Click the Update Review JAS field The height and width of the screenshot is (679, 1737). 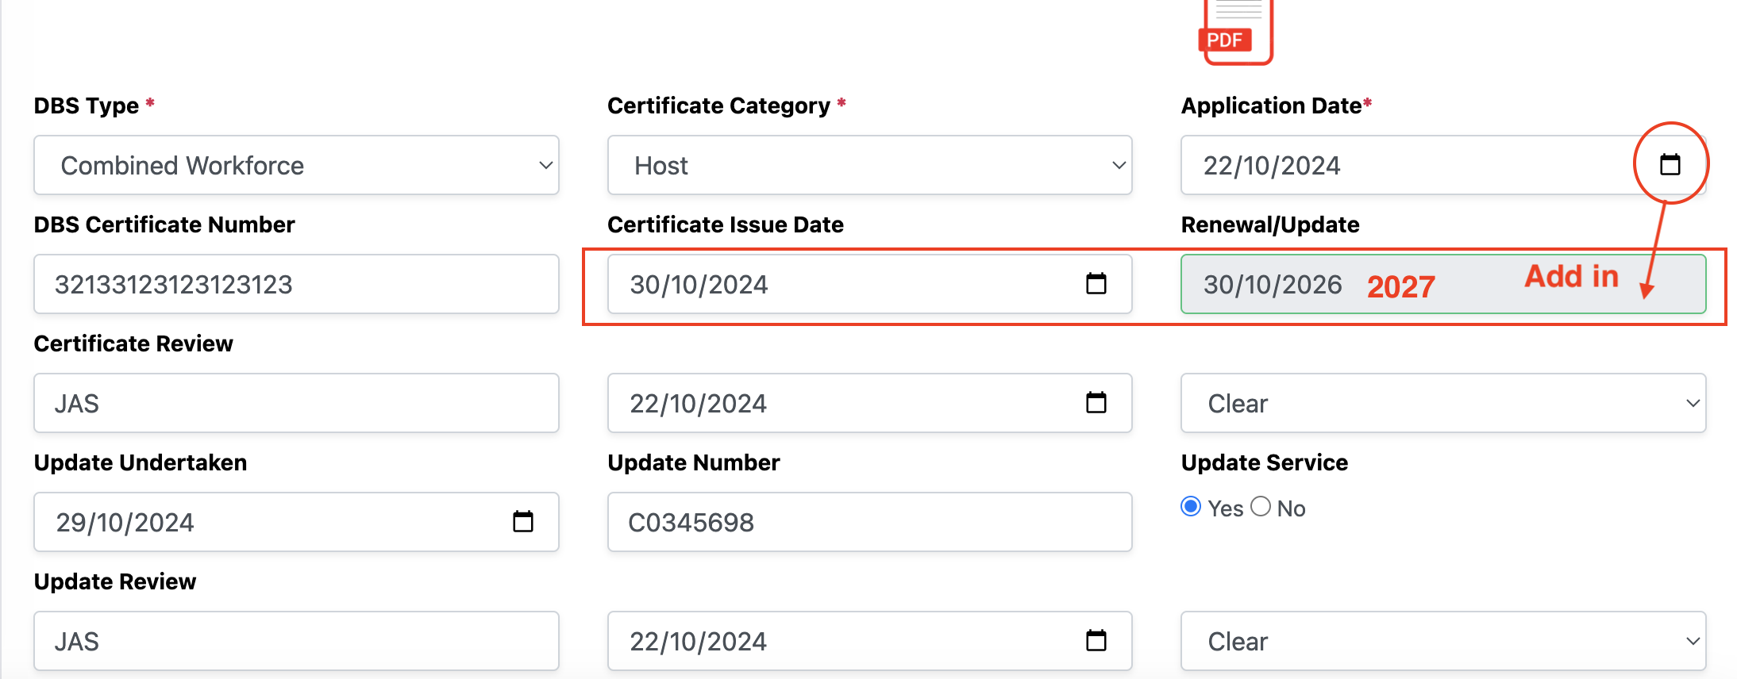click(x=296, y=641)
